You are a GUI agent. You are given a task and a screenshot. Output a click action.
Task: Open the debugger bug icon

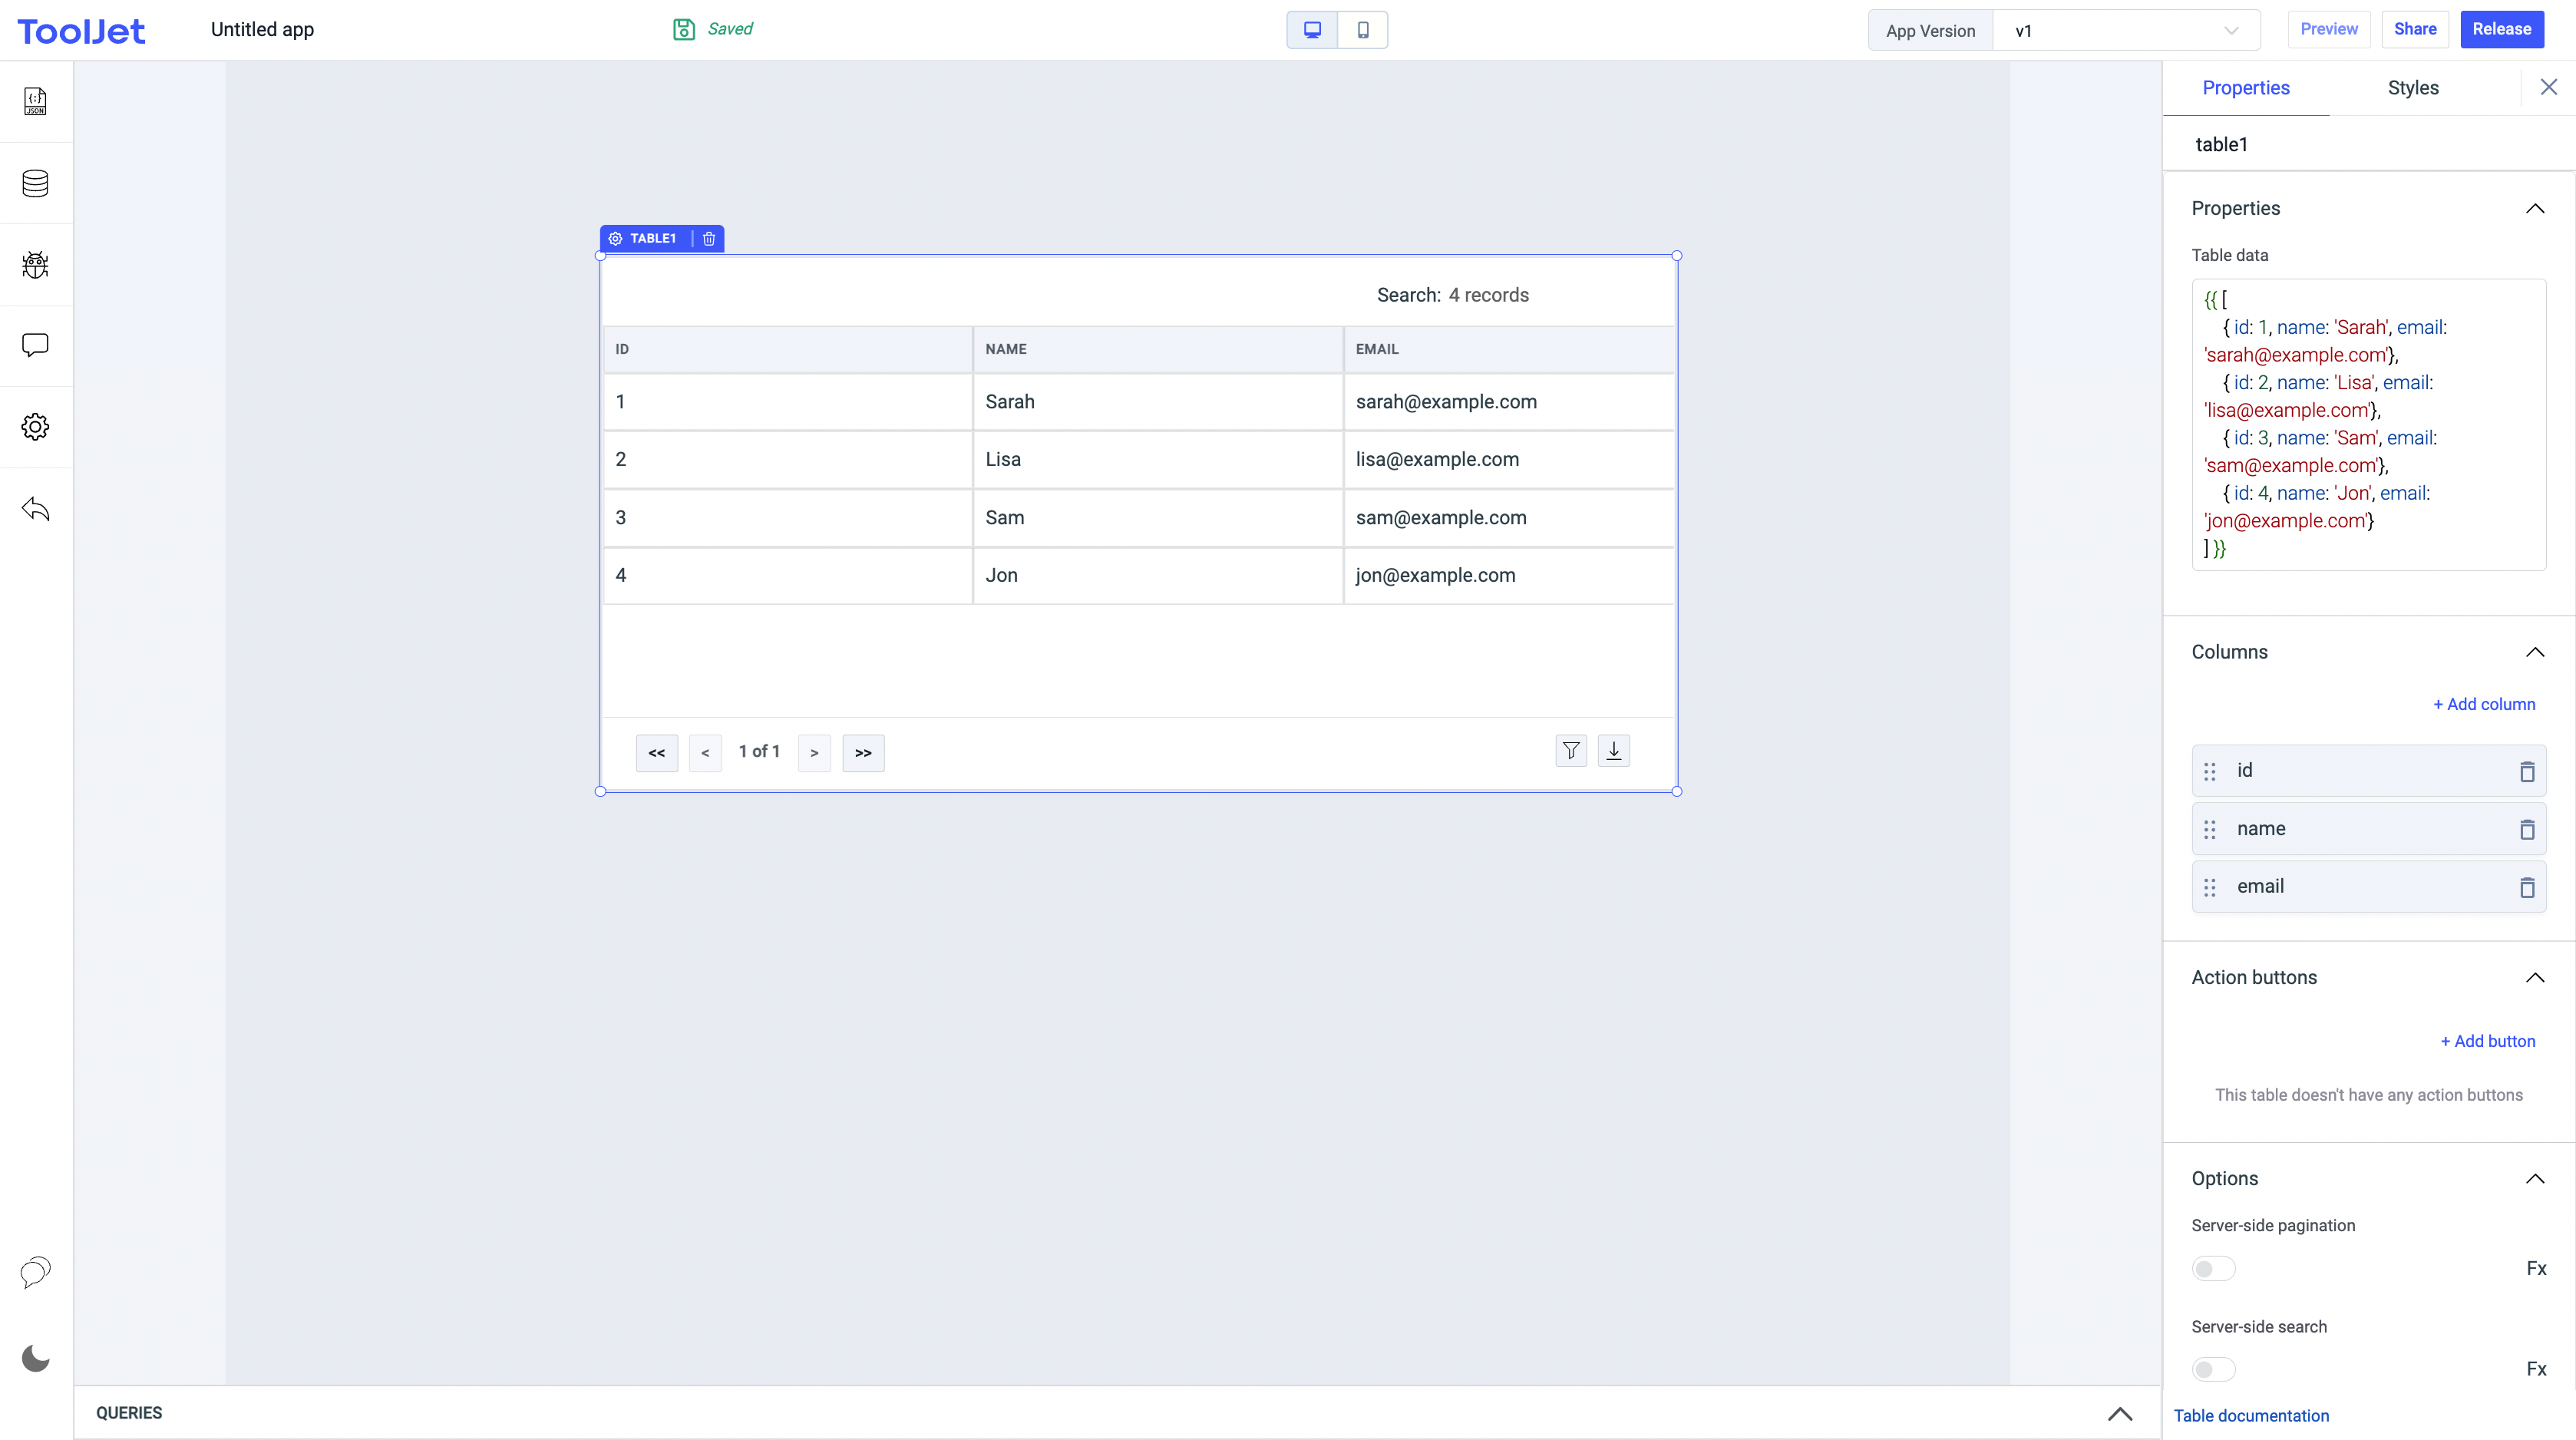coord(35,265)
